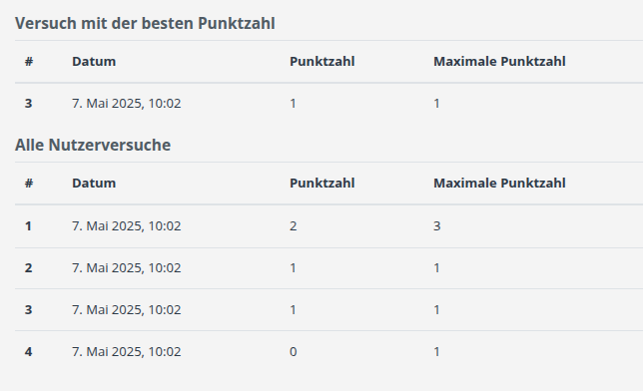The image size is (643, 391).
Task: Select best attempt row number 3
Action: pyautogui.click(x=28, y=104)
